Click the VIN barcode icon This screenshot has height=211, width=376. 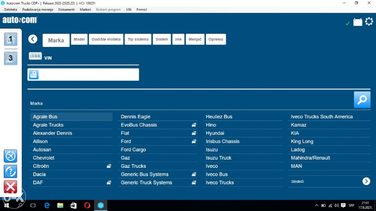click(x=36, y=56)
